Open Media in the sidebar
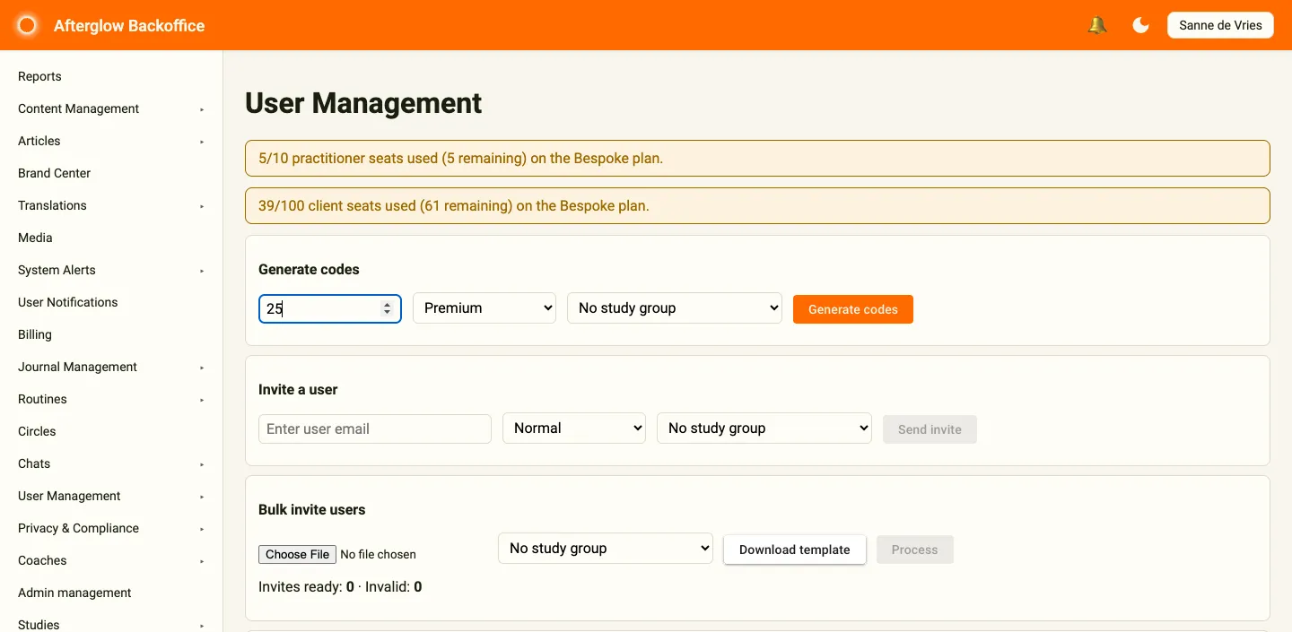 [x=35, y=238]
